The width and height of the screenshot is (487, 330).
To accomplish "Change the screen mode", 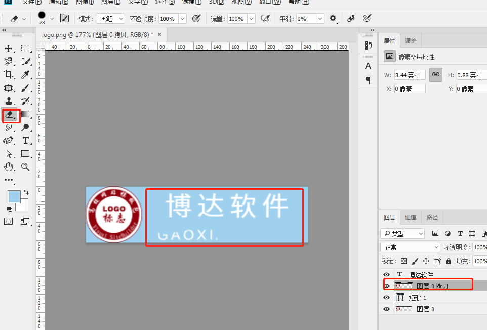I will pyautogui.click(x=25, y=222).
